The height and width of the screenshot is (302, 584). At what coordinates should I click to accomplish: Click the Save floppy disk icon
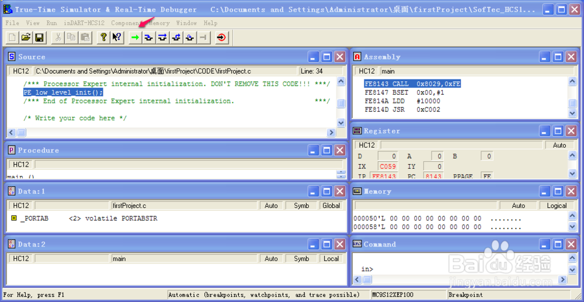(x=39, y=37)
